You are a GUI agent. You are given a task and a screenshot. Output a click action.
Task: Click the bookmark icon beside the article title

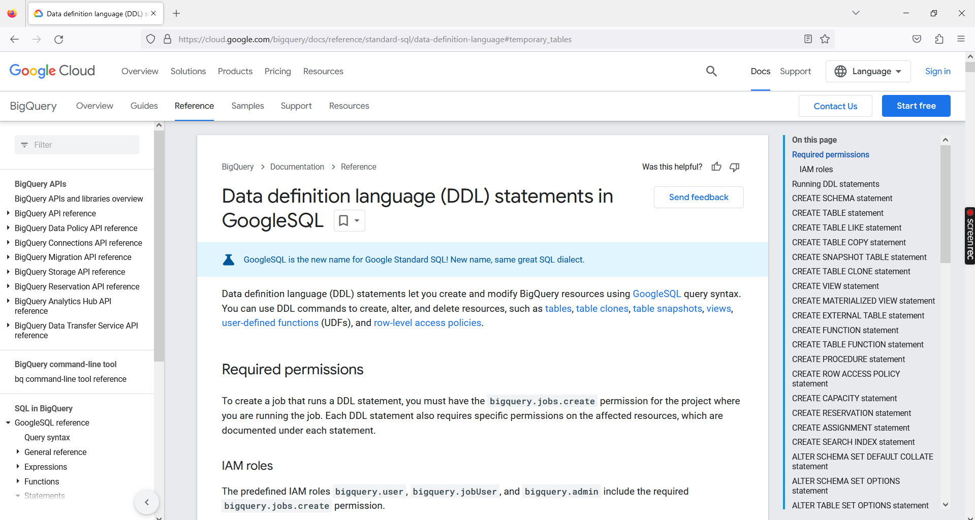(x=343, y=220)
